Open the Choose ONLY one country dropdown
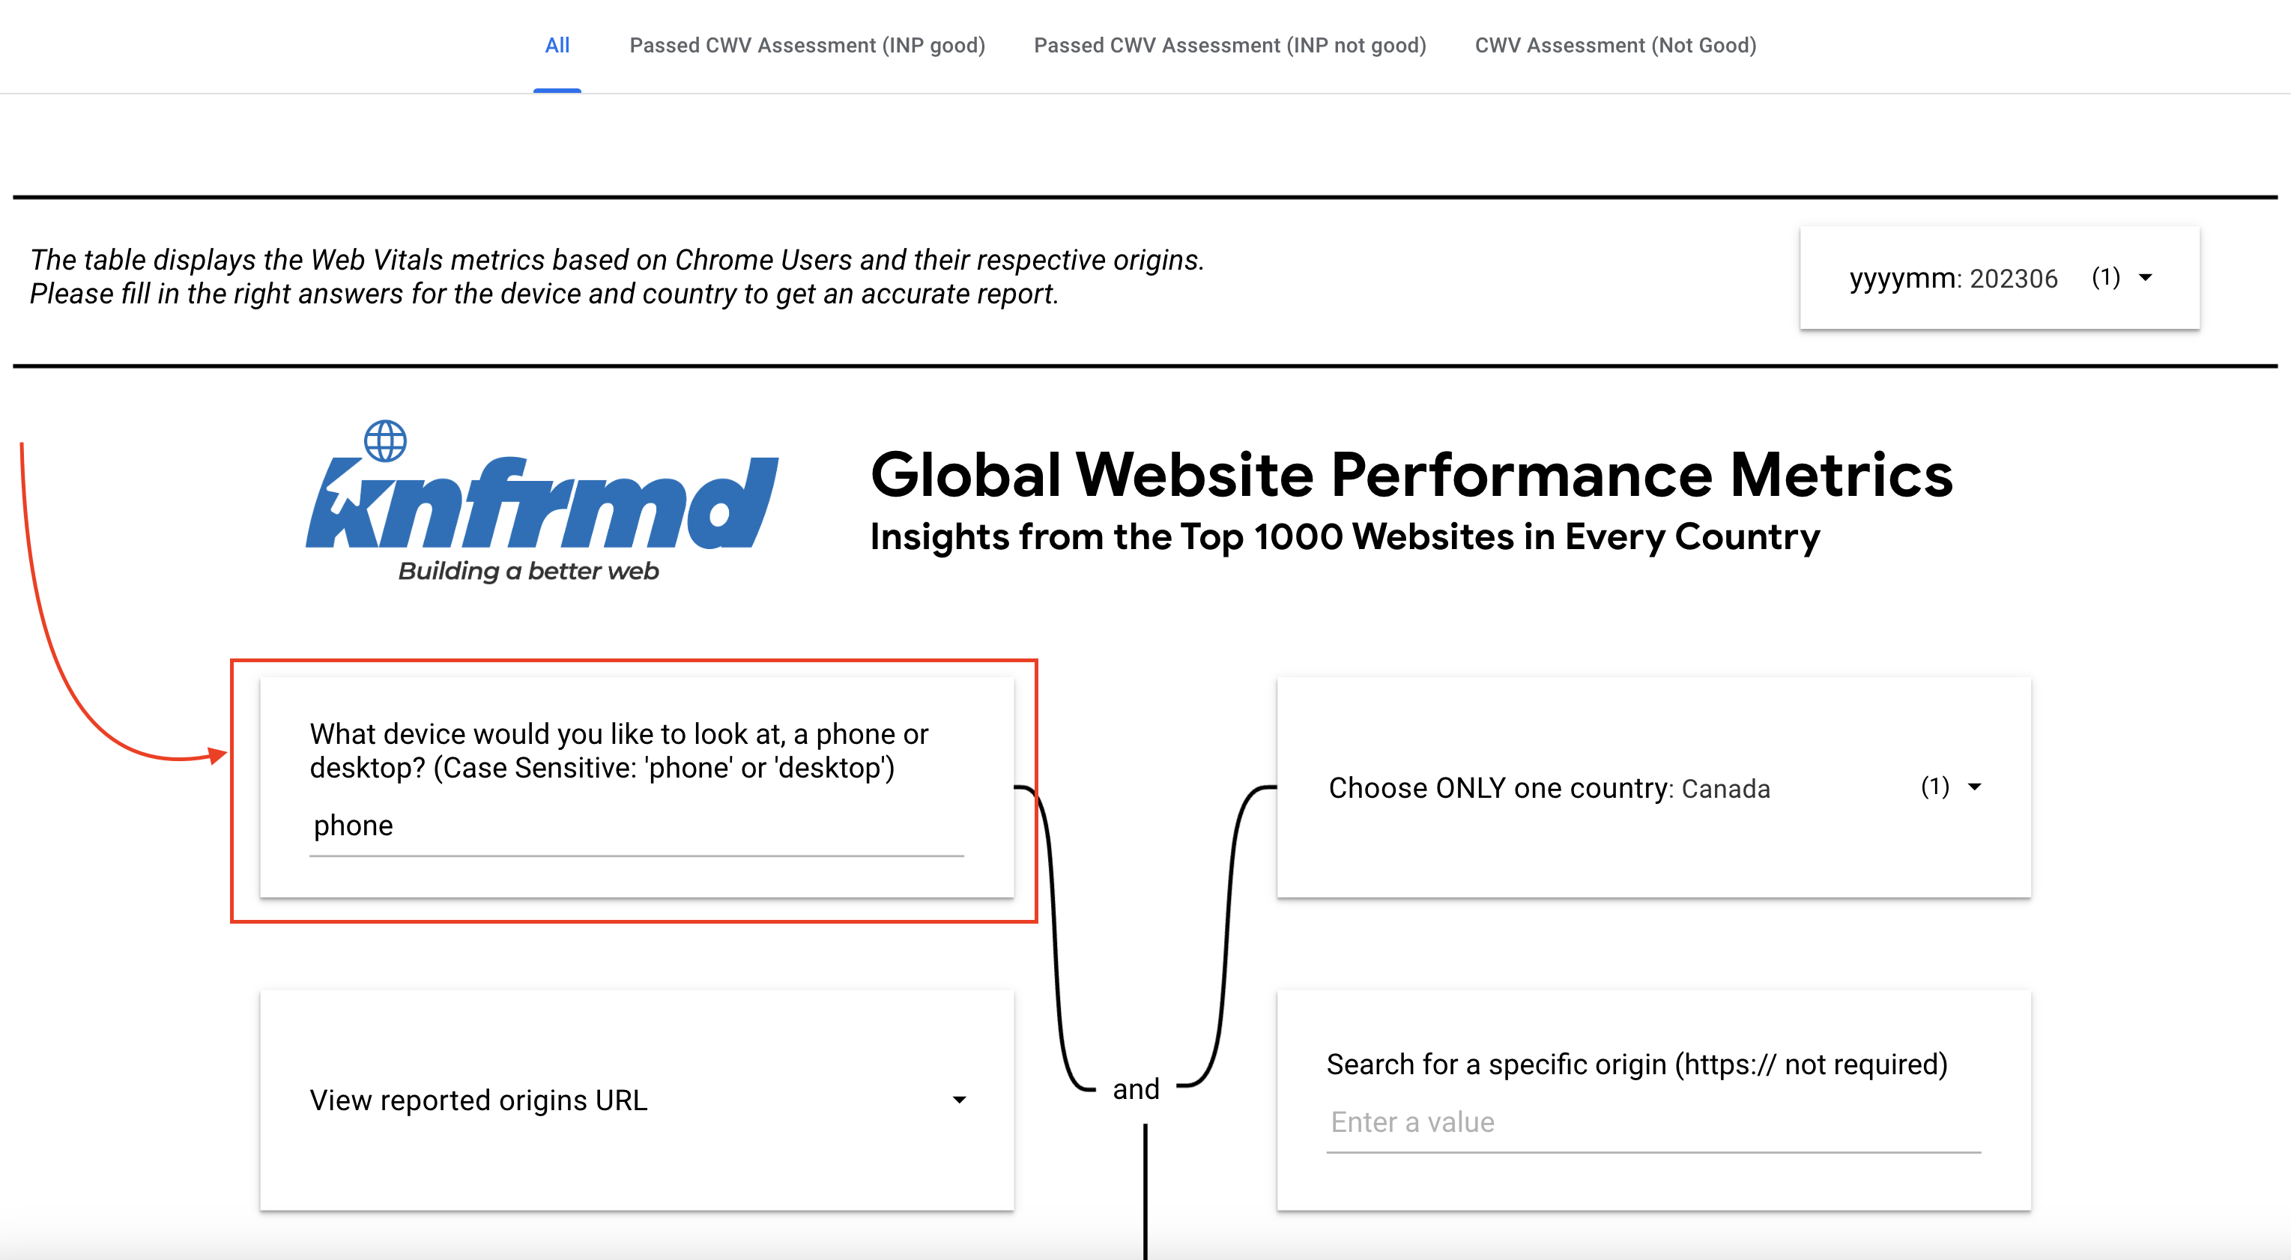2291x1260 pixels. click(x=1653, y=788)
